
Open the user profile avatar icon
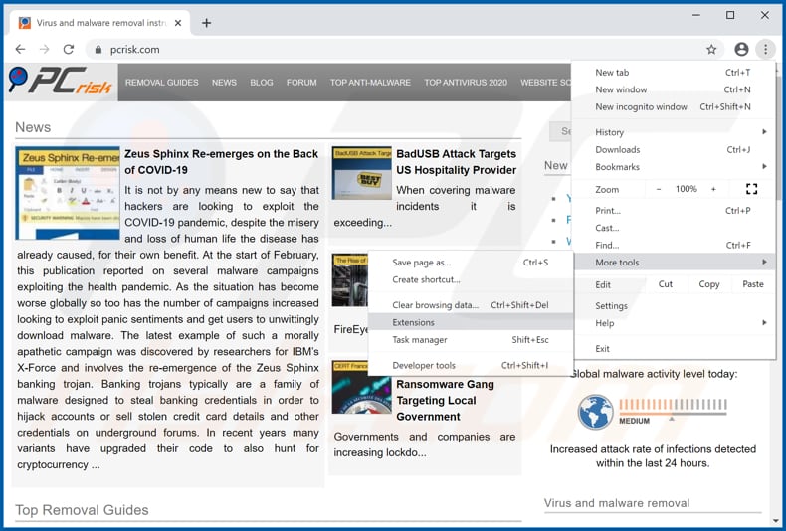click(741, 49)
